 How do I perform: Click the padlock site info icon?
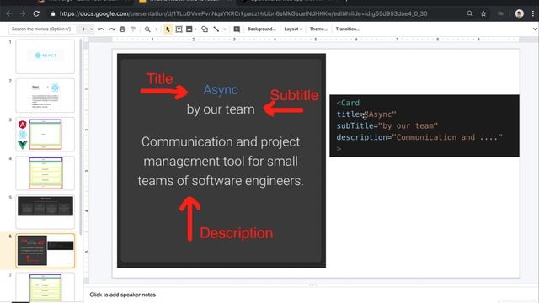pos(52,14)
